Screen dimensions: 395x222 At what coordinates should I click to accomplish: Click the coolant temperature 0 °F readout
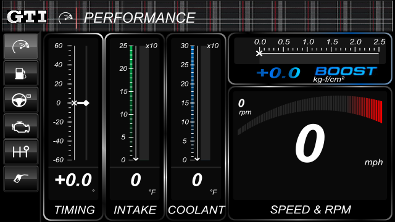197,180
